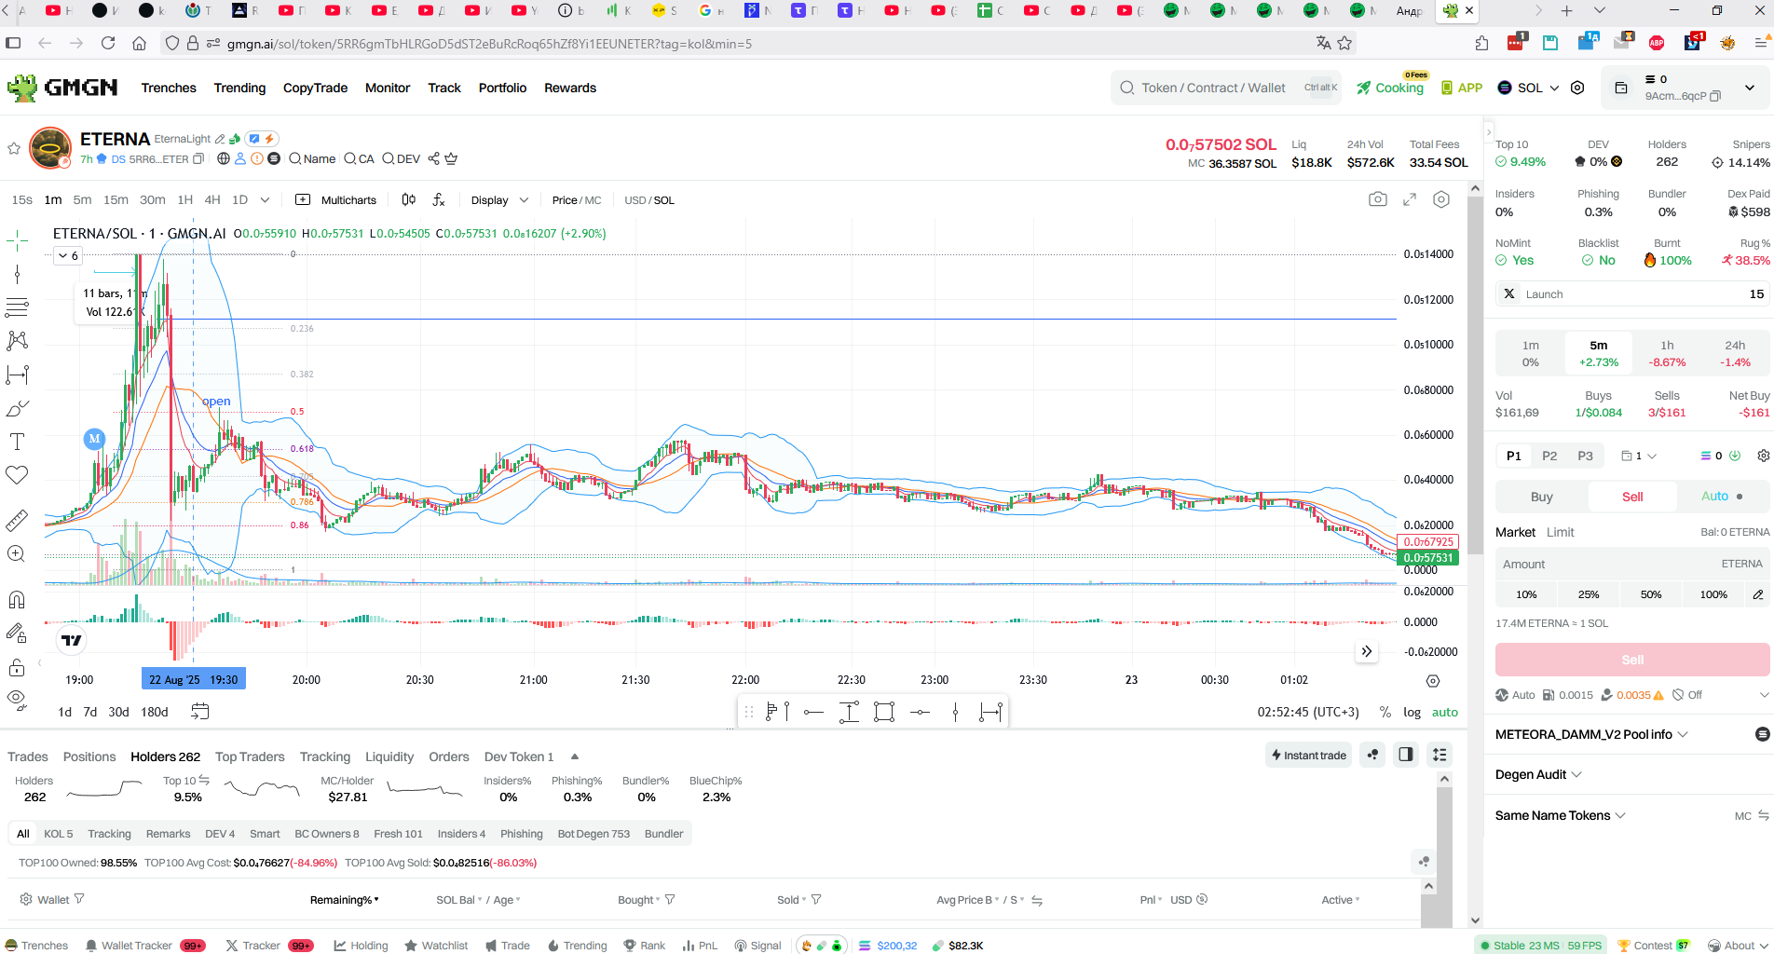Viewport: 1774px width, 954px height.
Task: Edit the sell percentage presets
Action: [x=1758, y=594]
